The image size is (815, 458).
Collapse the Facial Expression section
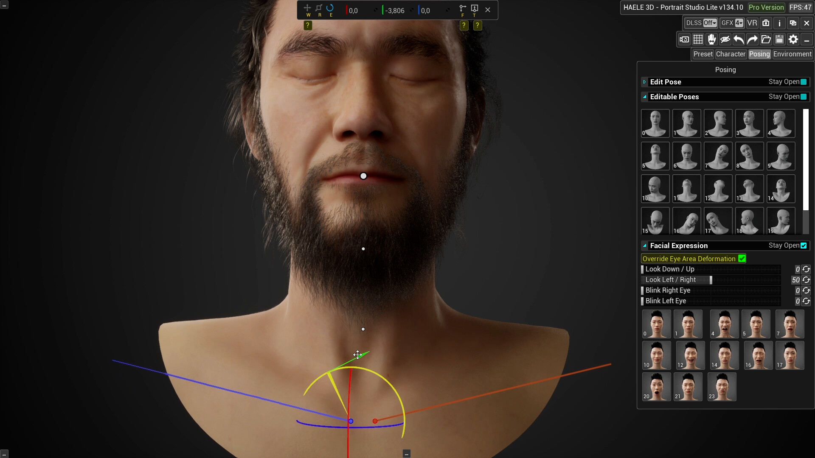point(644,246)
